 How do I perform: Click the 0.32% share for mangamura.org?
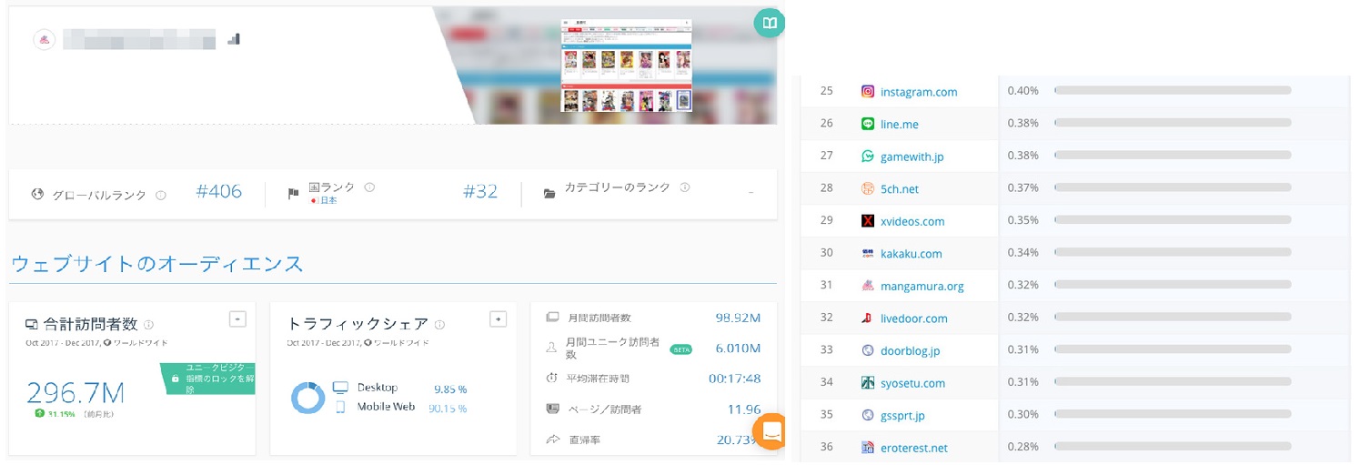pyautogui.click(x=1023, y=286)
